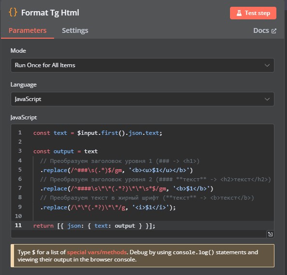This screenshot has height=275, width=287.
Task: Click the Format Tg Html node title
Action: pos(50,13)
